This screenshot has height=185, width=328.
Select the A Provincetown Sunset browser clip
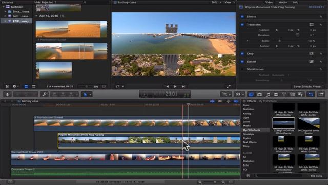[x=71, y=29]
